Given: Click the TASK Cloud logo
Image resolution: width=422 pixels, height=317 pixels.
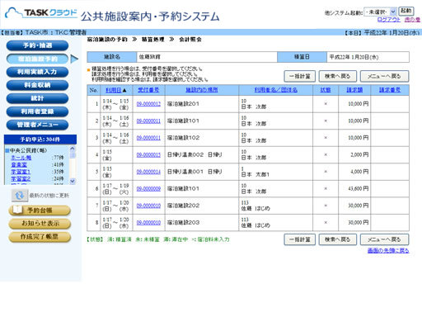Looking at the screenshot, I should [x=41, y=12].
